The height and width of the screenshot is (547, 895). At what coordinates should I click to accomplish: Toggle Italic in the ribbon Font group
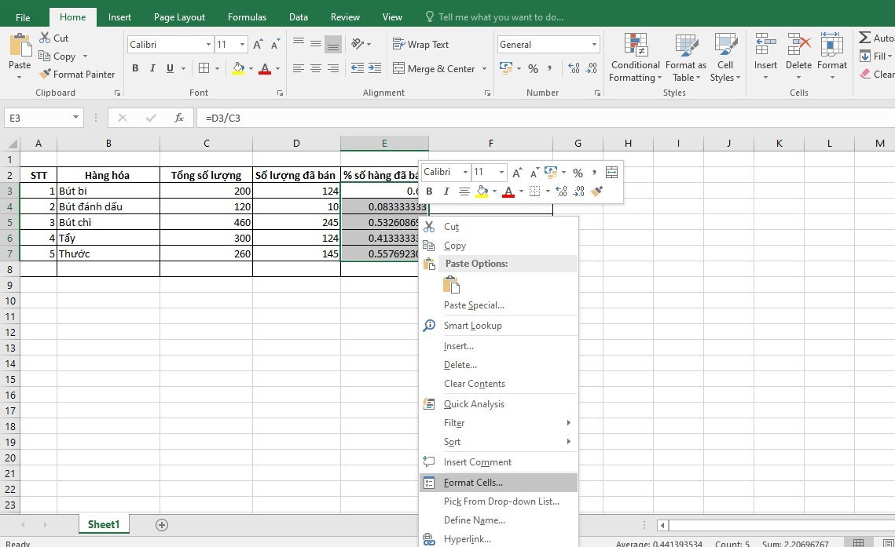pyautogui.click(x=152, y=69)
